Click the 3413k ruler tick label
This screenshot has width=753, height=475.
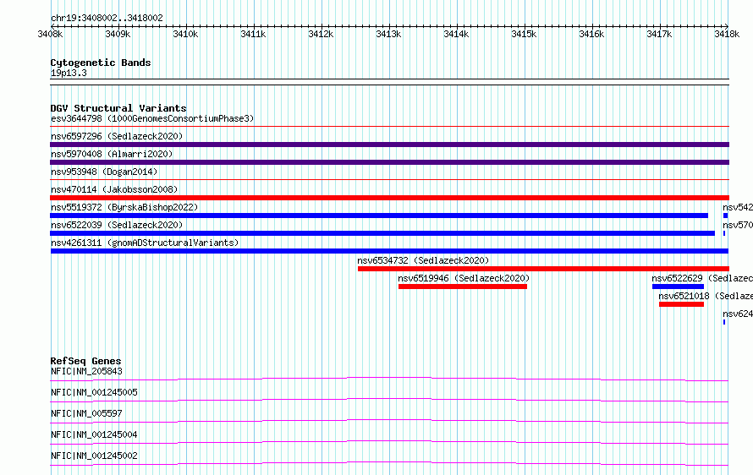click(x=388, y=34)
